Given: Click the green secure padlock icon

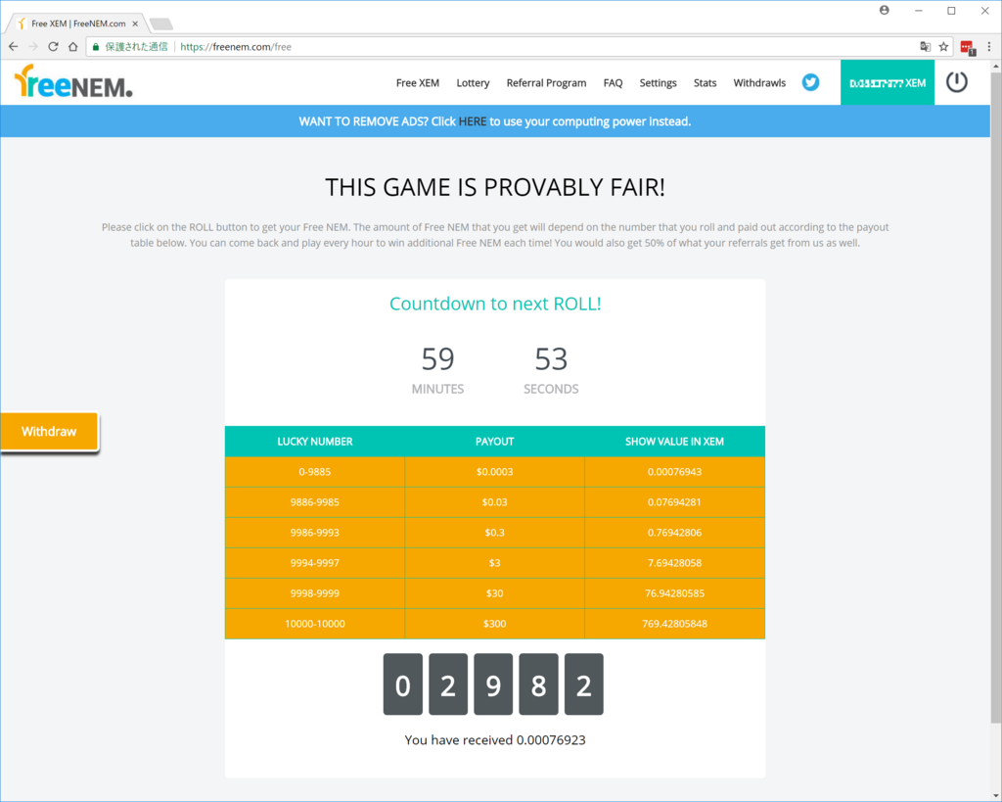Looking at the screenshot, I should coord(96,47).
